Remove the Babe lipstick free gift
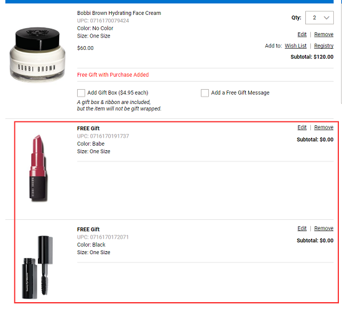The image size is (342, 314). pyautogui.click(x=324, y=127)
